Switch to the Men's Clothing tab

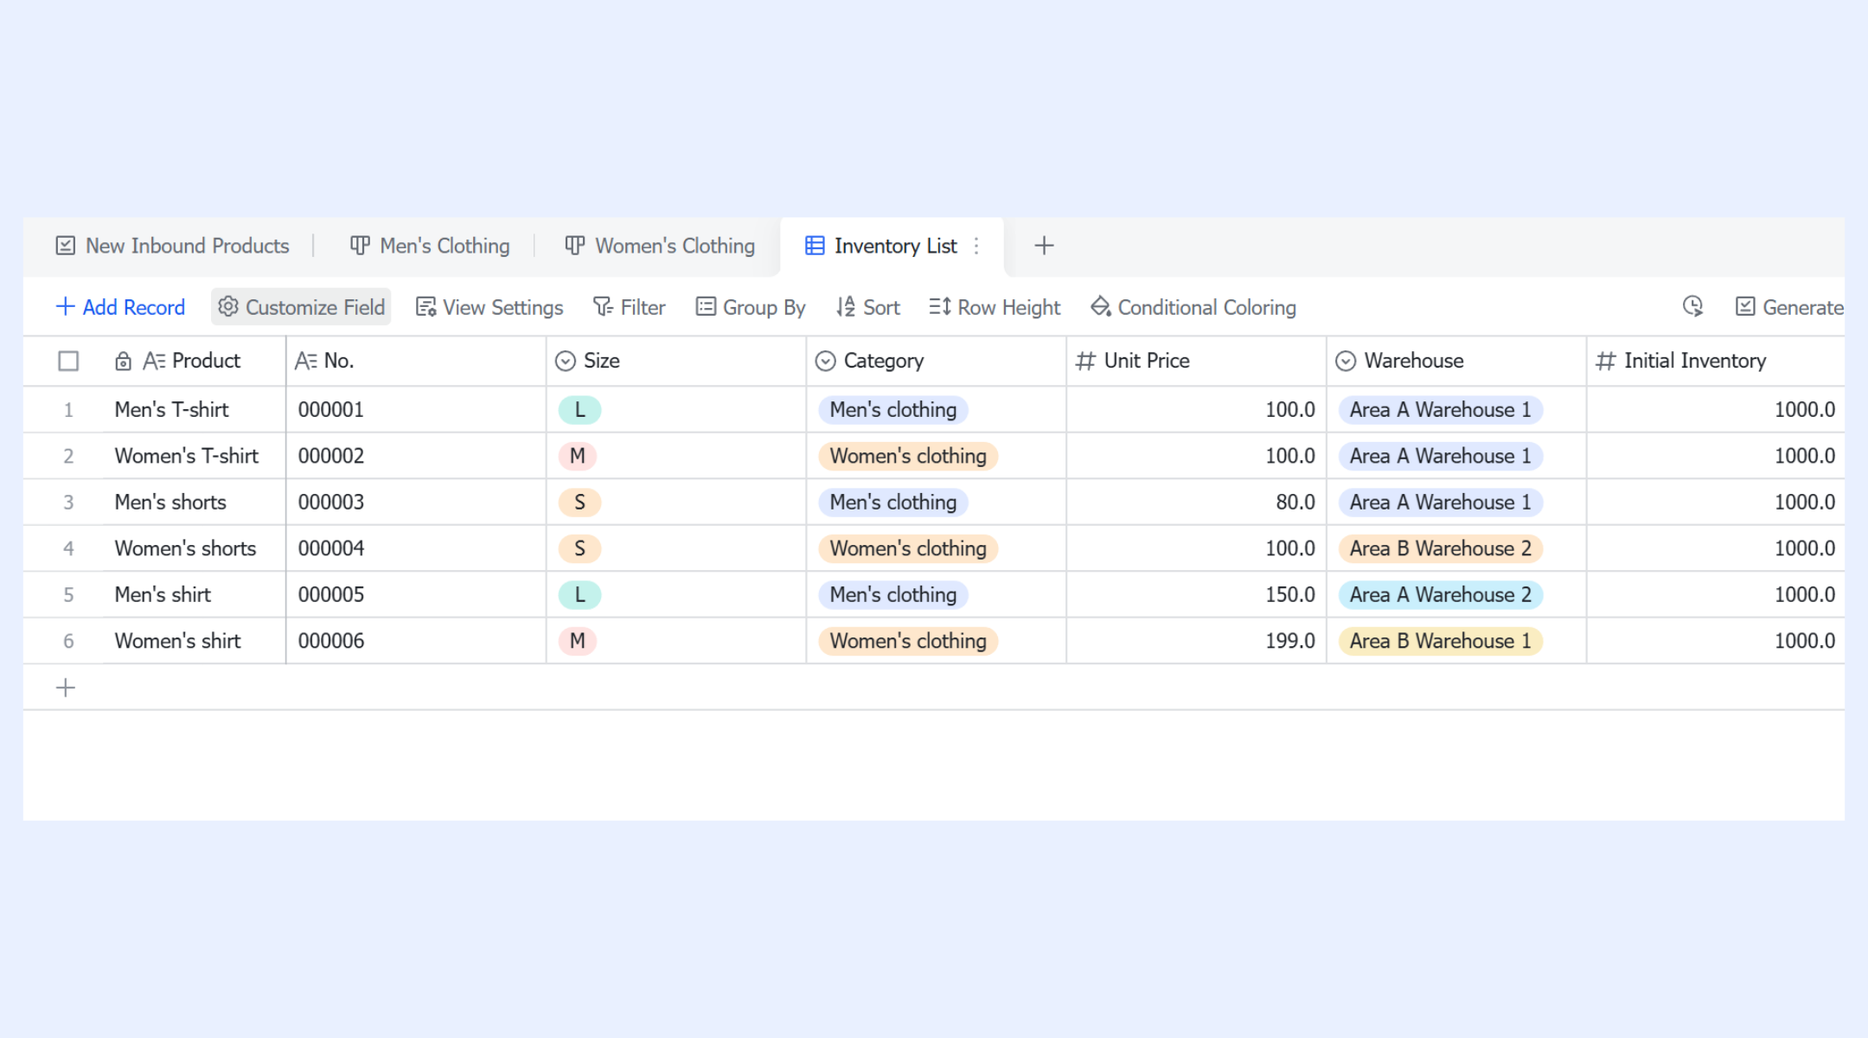(x=430, y=246)
